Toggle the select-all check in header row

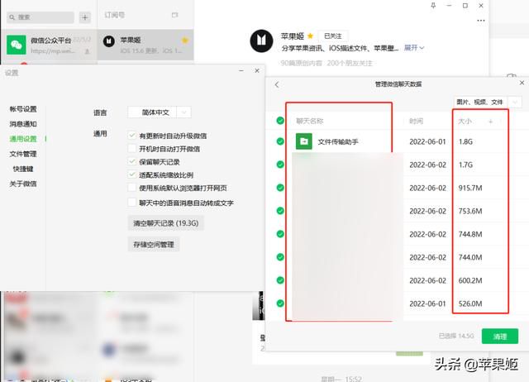[280, 121]
